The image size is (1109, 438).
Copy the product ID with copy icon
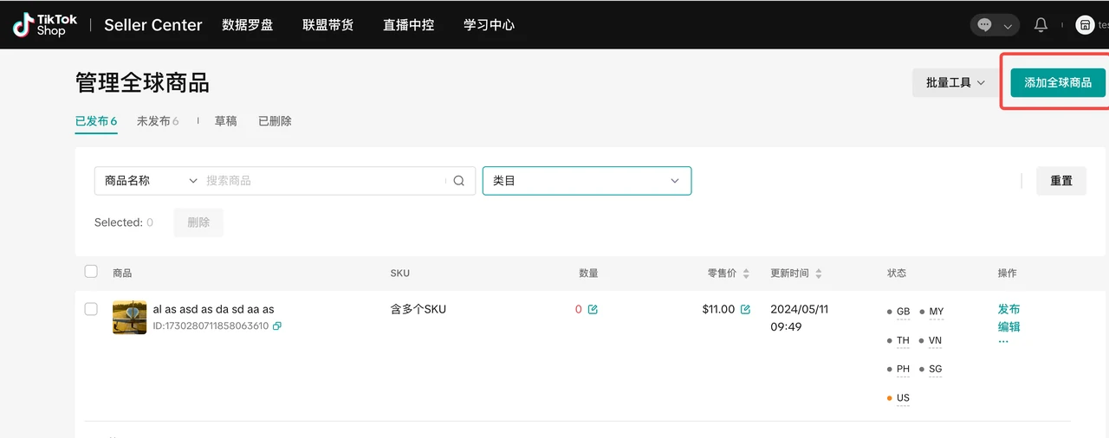click(x=277, y=326)
